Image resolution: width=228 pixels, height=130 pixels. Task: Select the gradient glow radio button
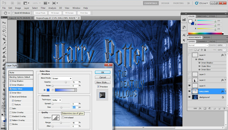coord(53,90)
